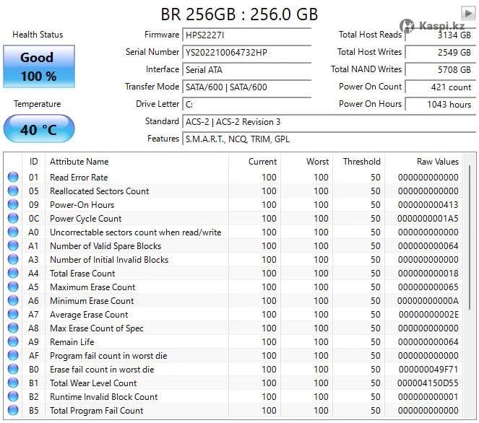Click the status orb for Total Erase Count

click(13, 274)
